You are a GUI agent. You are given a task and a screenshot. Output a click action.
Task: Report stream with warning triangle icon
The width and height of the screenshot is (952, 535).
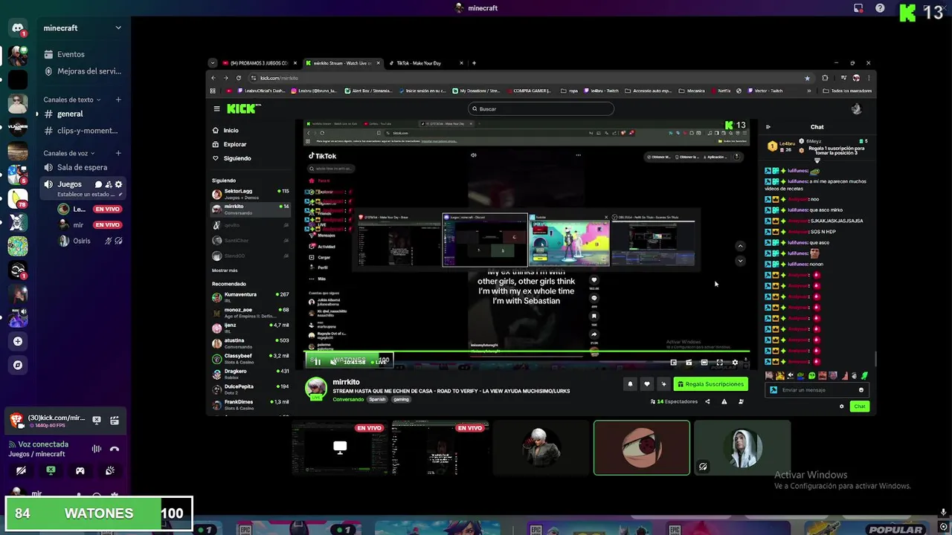click(x=724, y=401)
